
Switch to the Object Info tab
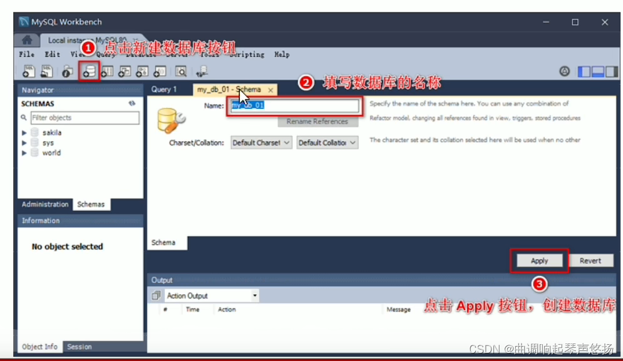tap(39, 347)
